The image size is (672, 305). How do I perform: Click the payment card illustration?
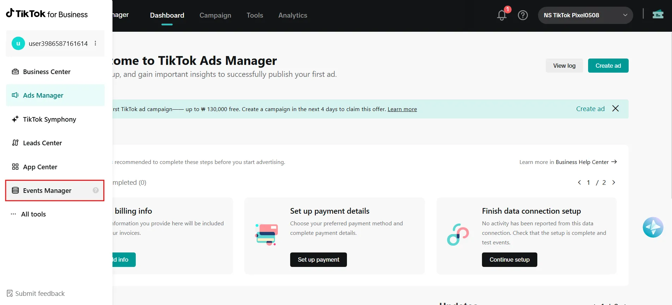(267, 234)
